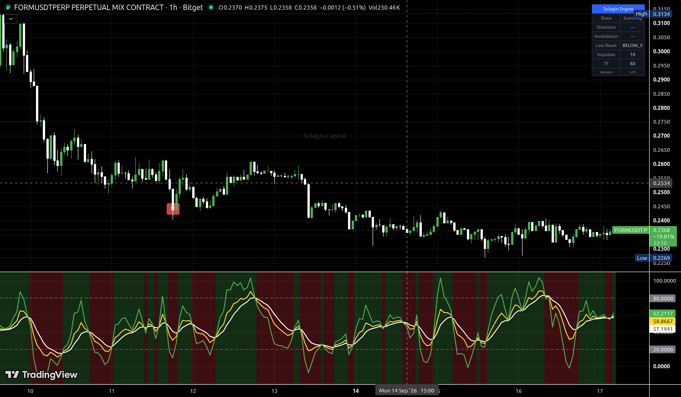681x397 pixels.
Task: Click the 20.0000 level label
Action: pos(663,350)
